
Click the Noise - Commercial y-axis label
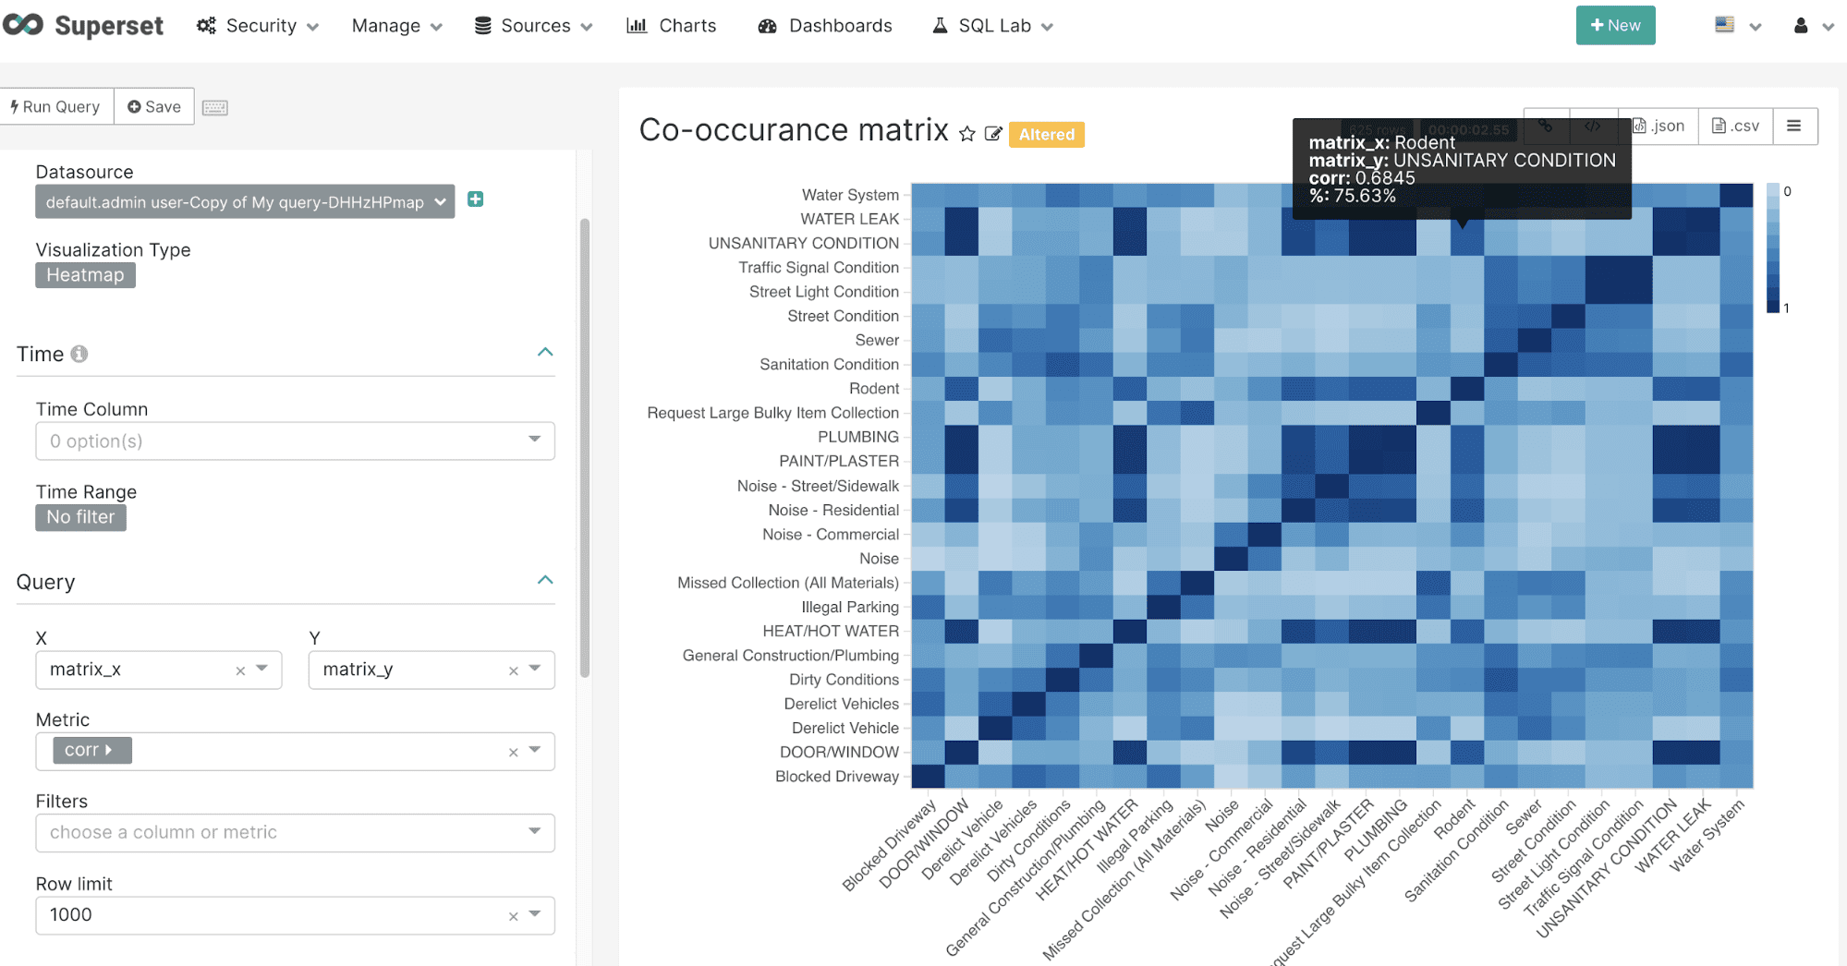[831, 534]
